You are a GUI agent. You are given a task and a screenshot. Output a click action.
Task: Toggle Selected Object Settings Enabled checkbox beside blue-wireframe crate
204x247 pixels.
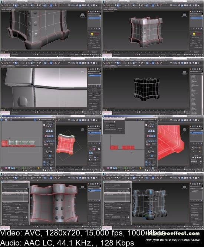click(106, 204)
